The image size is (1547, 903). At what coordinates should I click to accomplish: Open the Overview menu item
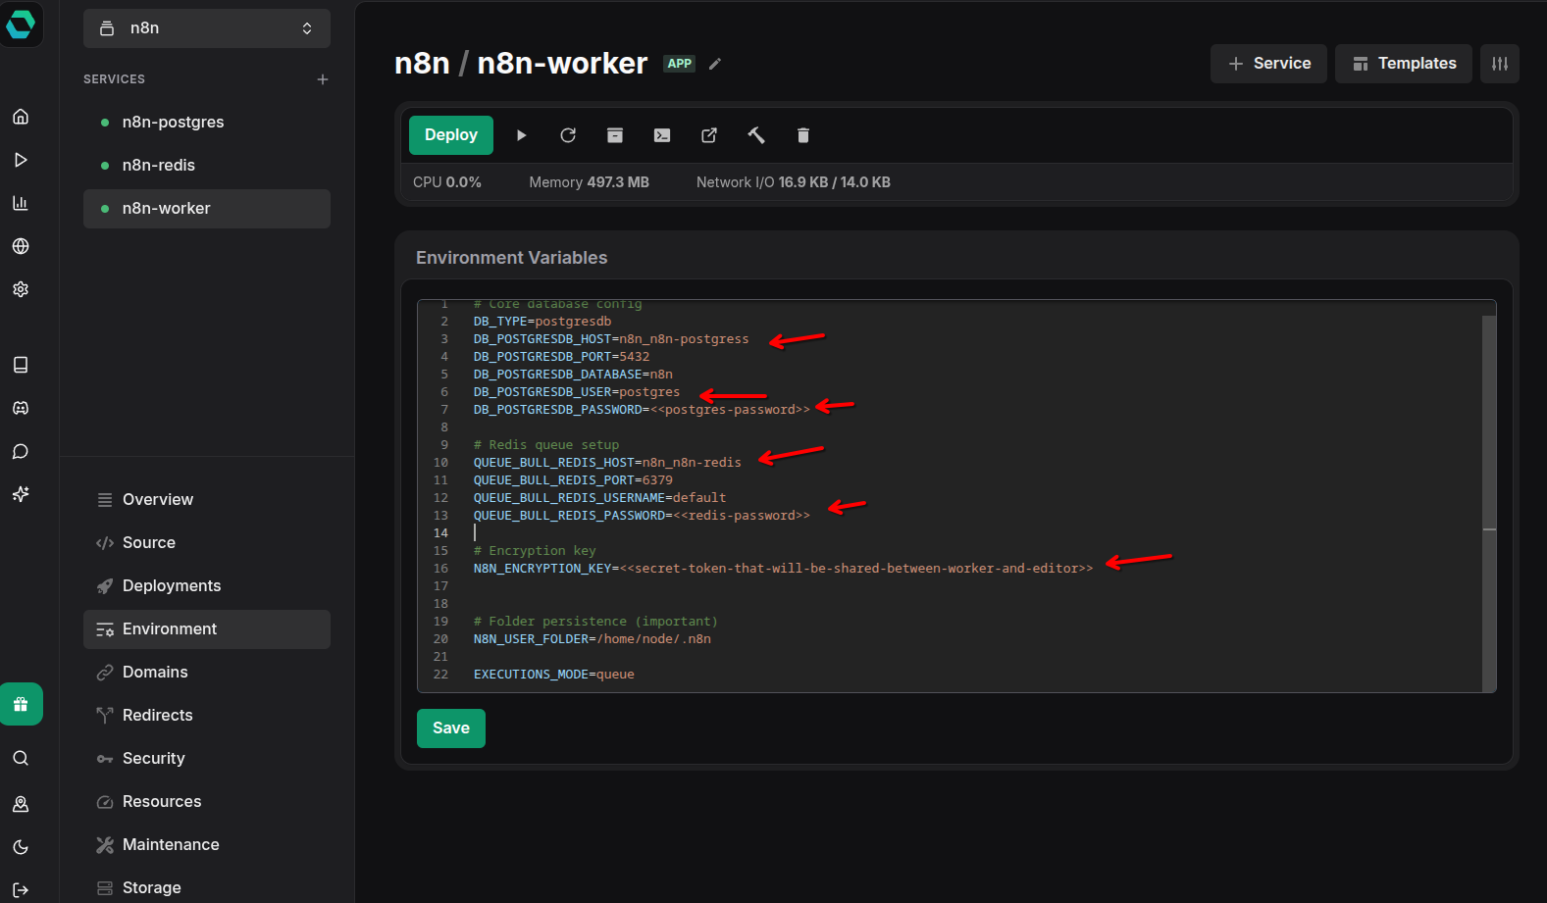(207, 500)
